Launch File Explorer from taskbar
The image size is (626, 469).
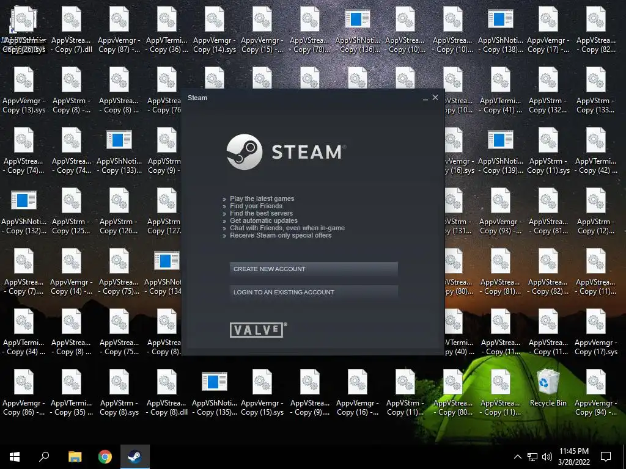(75, 457)
